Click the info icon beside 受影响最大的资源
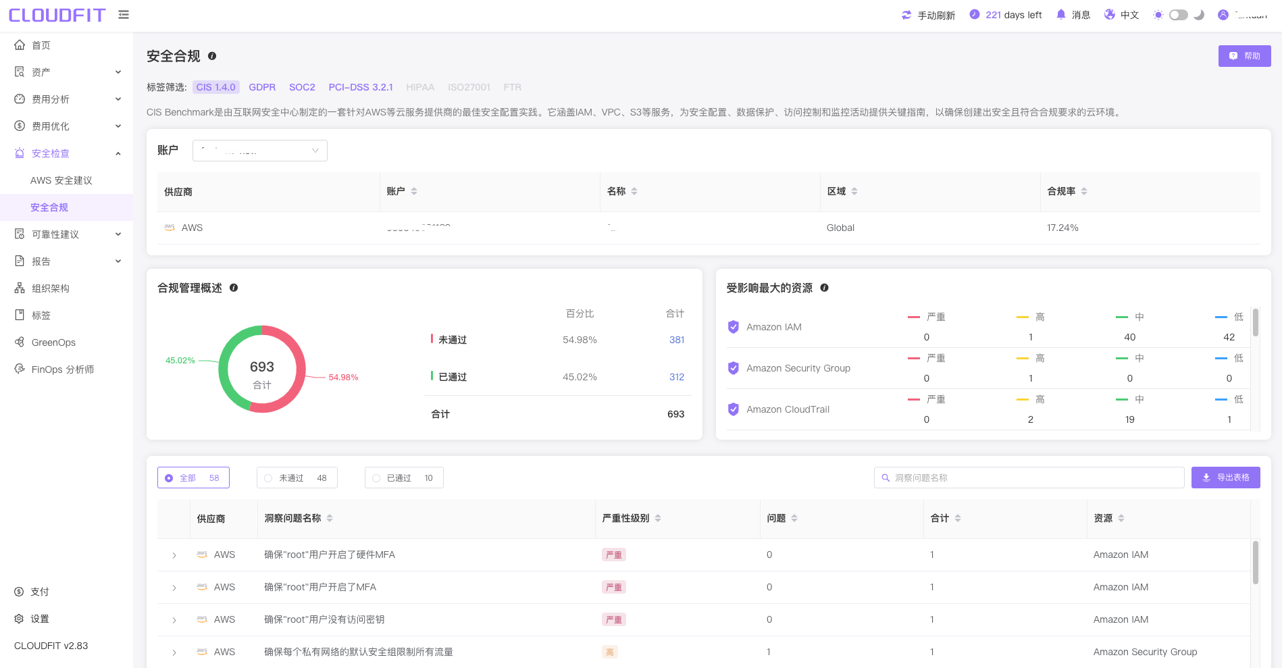 (x=825, y=288)
